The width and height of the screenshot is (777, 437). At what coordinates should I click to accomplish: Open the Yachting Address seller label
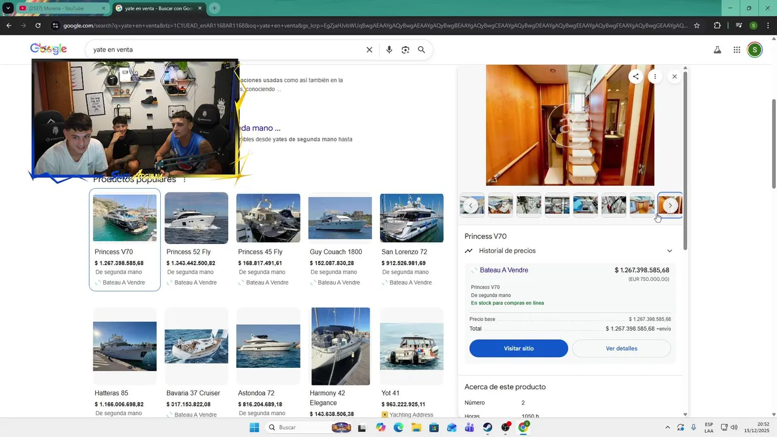[412, 415]
